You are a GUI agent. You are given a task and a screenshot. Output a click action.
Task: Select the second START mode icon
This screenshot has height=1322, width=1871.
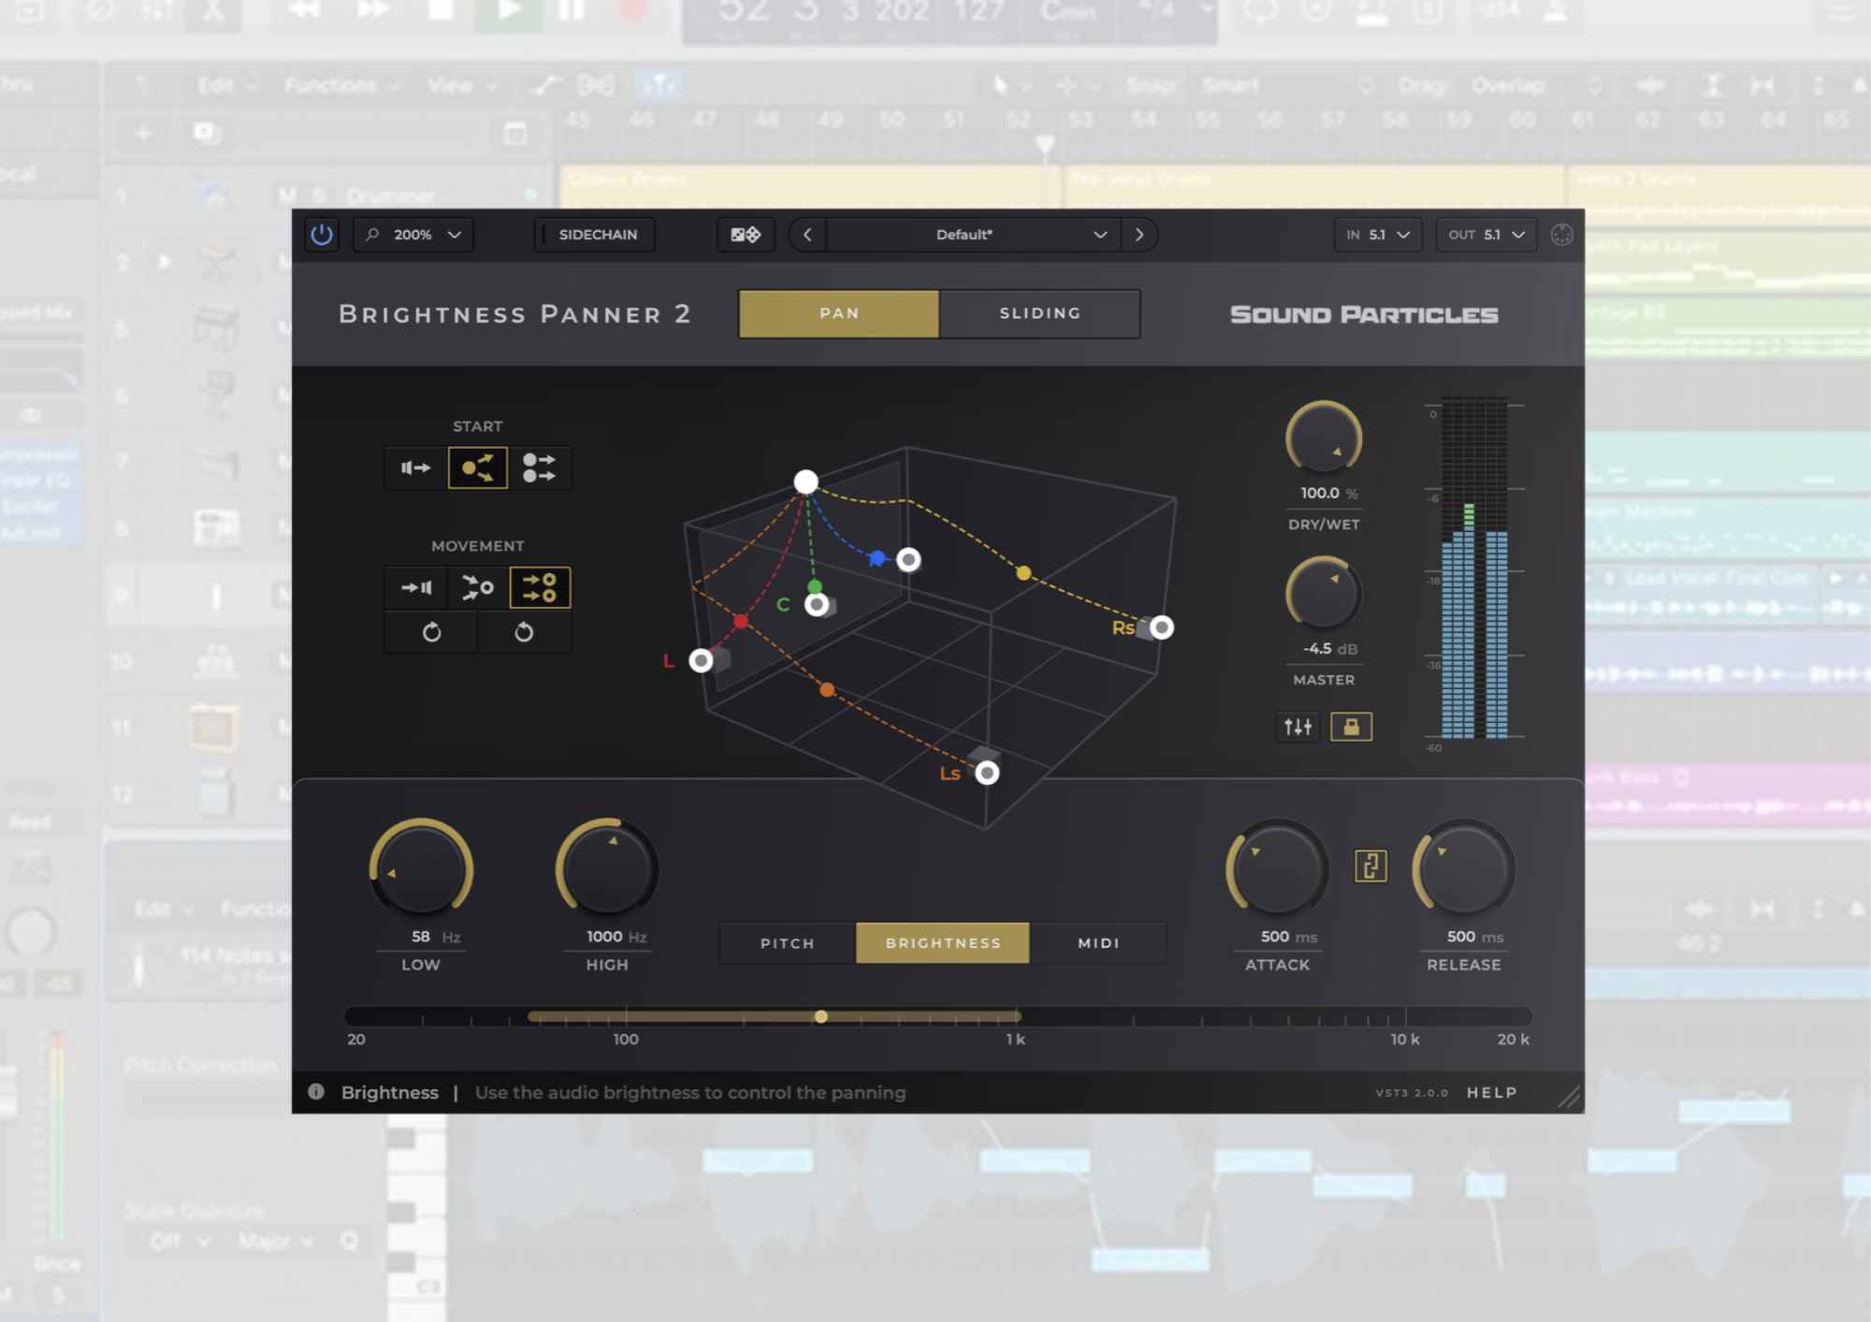(x=478, y=467)
